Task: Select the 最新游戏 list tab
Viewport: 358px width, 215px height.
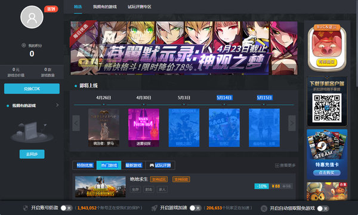Action: pos(134,166)
